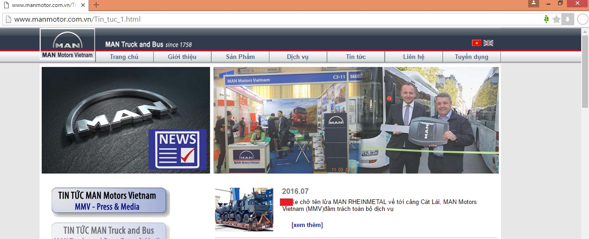The width and height of the screenshot is (589, 239).
Task: Open the Trang chủ menu item
Action: (124, 57)
